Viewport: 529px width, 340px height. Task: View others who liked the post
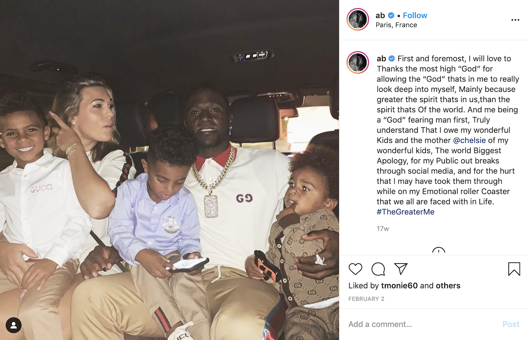448,285
